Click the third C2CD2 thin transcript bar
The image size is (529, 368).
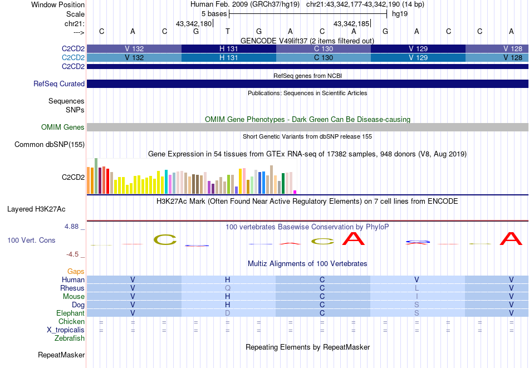[308, 66]
